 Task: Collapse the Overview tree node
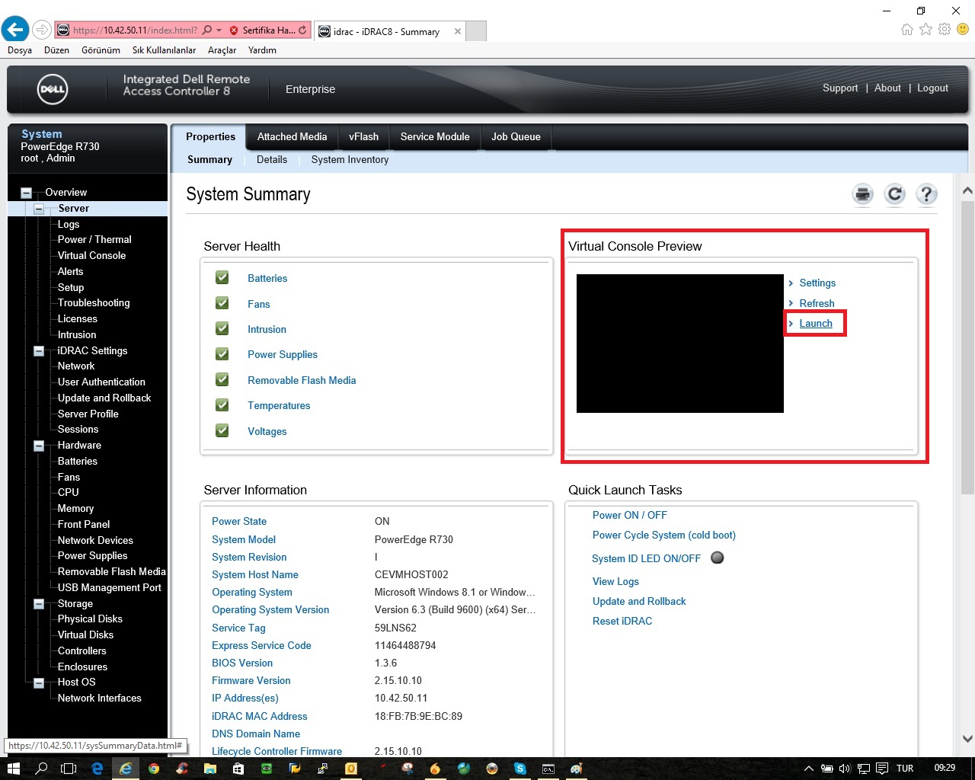tap(27, 193)
